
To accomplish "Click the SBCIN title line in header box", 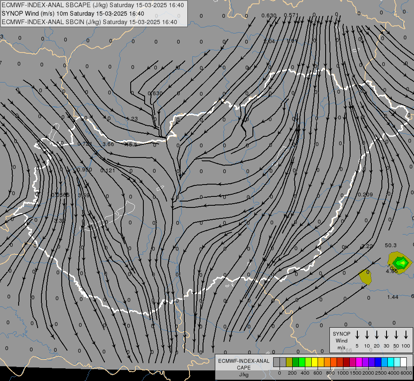I will (x=89, y=22).
